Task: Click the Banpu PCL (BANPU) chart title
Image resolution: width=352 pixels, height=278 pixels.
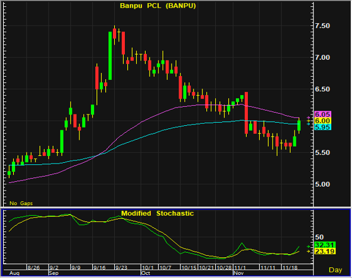Action: (x=158, y=6)
